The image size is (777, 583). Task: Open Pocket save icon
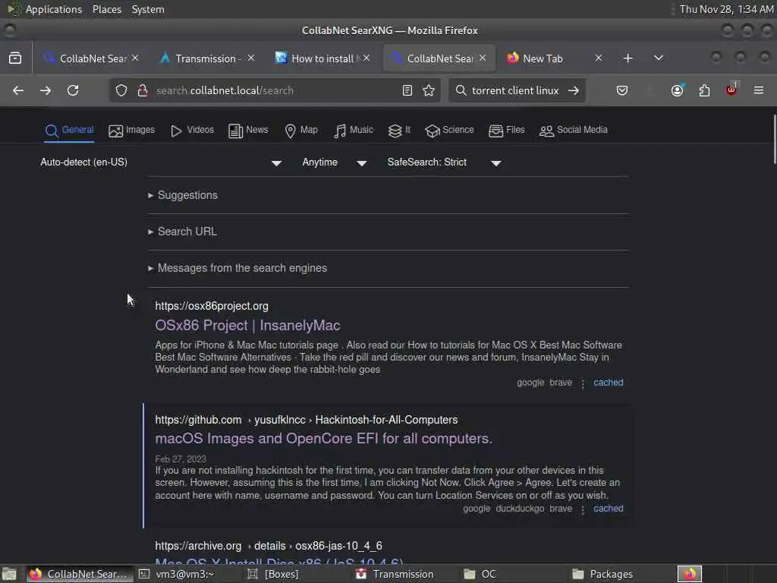pos(622,90)
